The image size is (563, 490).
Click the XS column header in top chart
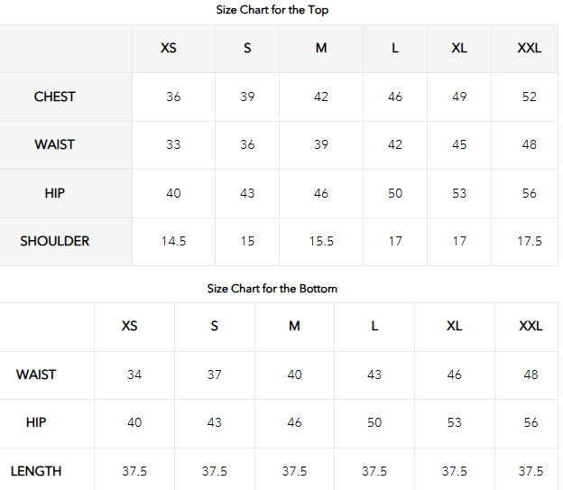click(169, 48)
